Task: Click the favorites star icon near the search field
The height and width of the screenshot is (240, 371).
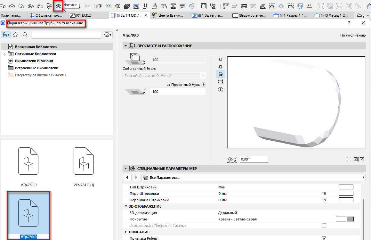Action: click(x=15, y=34)
